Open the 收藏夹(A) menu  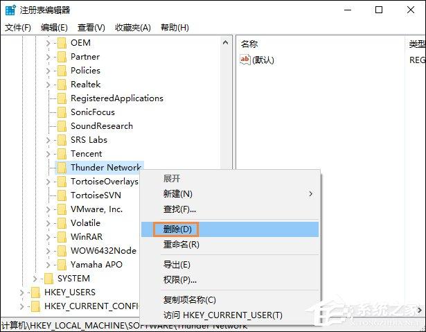pos(132,28)
